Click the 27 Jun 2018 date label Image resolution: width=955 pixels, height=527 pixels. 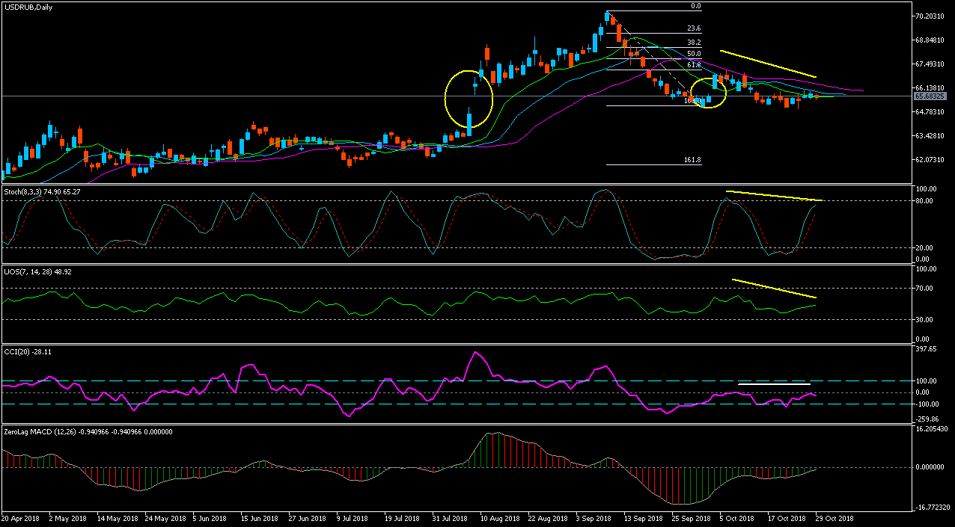(306, 517)
